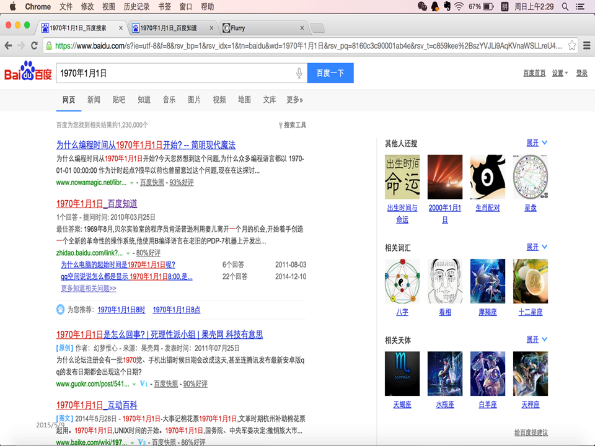Open Notification Center list icon

[x=580, y=6]
